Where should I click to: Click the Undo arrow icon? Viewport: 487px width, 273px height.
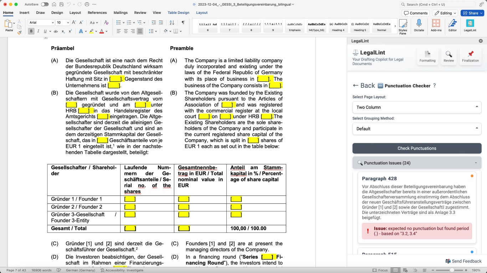(69, 4)
